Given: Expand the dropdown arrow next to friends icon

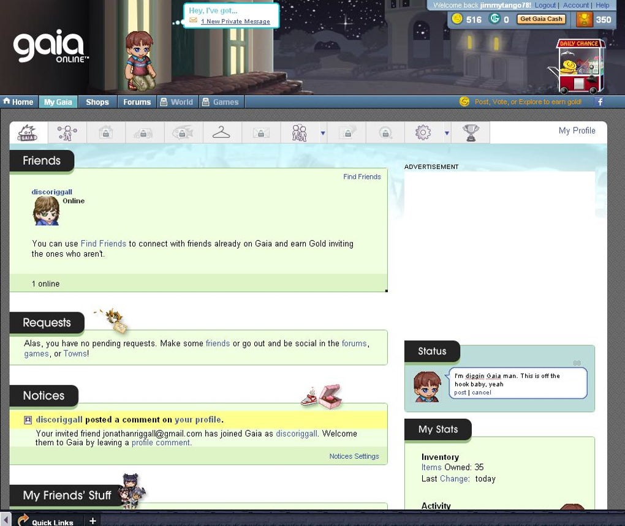Looking at the screenshot, I should pos(323,133).
